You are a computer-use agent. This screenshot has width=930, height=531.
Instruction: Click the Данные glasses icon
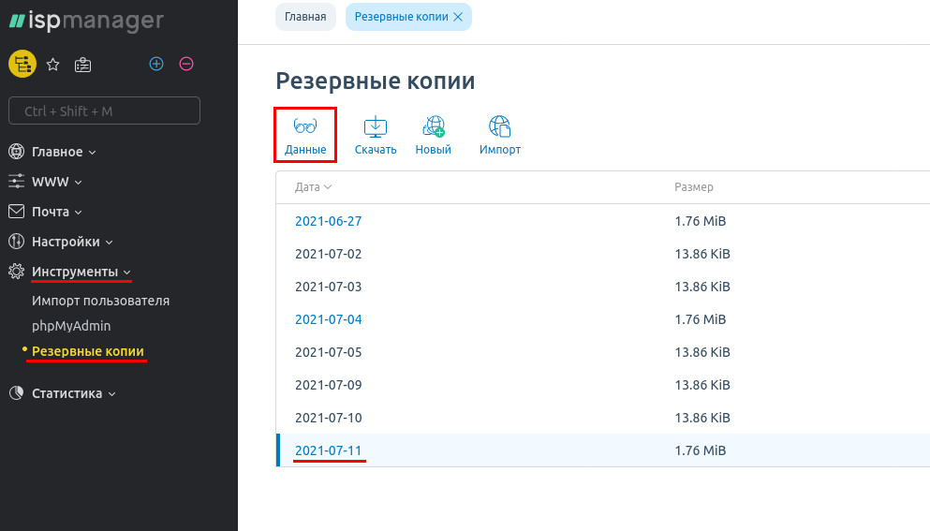pyautogui.click(x=305, y=126)
